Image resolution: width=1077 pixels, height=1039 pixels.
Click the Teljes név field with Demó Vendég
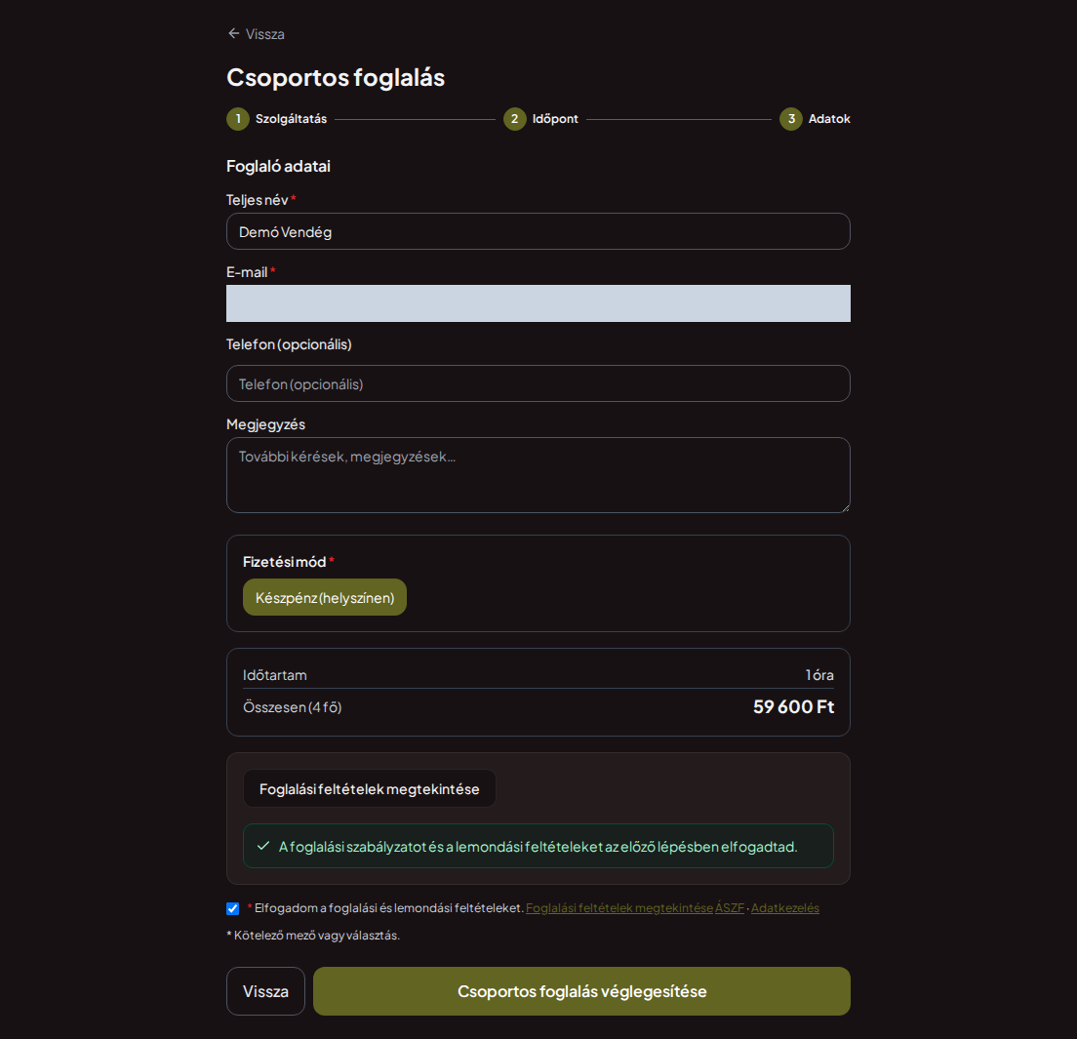point(538,231)
